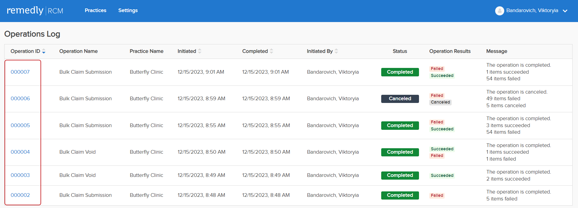The height and width of the screenshot is (208, 578).
Task: Click the Operation Name column header
Action: [78, 51]
